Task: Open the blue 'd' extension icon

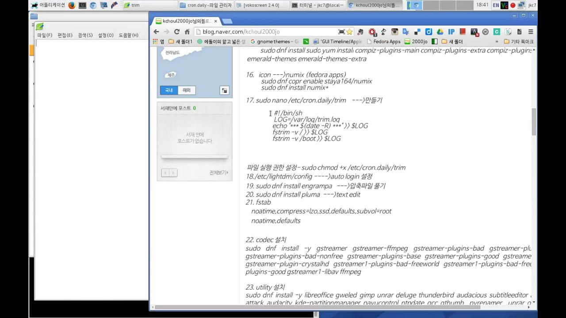Action: coord(428,32)
